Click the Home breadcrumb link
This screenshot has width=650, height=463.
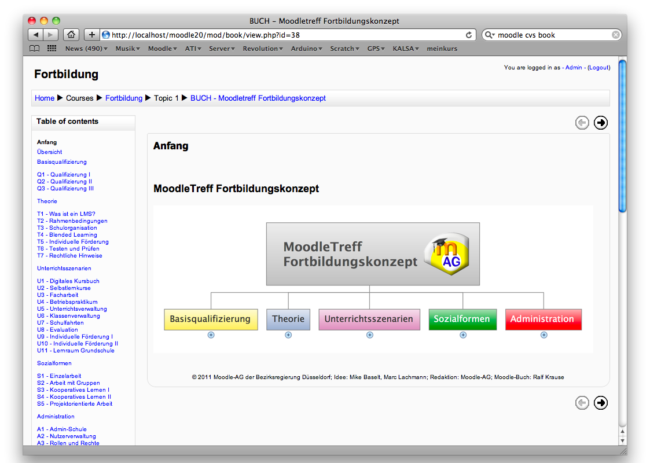[45, 98]
